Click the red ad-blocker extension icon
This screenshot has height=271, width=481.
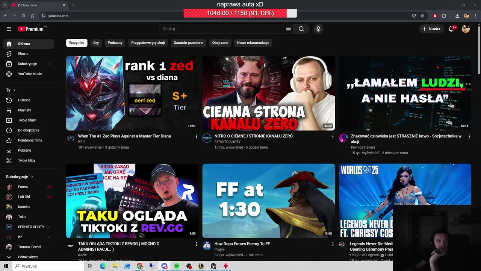click(435, 16)
